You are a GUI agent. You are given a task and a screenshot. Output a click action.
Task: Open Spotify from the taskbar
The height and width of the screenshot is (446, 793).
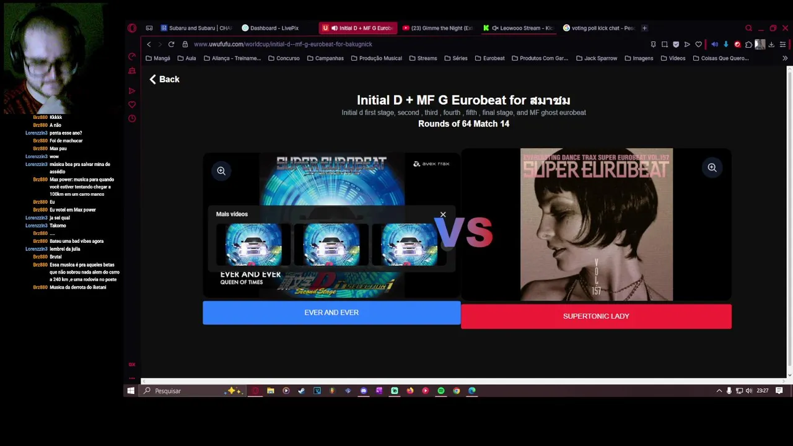441,391
